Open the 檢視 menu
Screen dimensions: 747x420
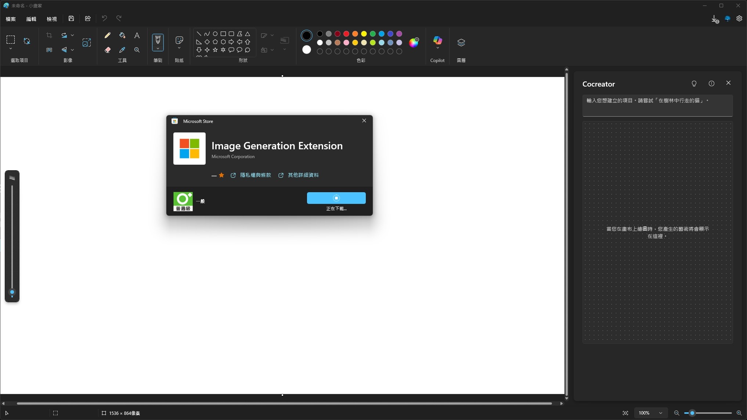52,19
